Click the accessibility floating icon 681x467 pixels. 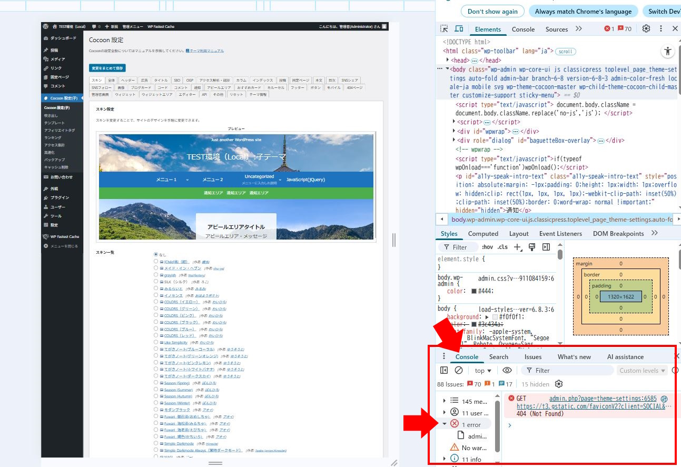coord(667,51)
